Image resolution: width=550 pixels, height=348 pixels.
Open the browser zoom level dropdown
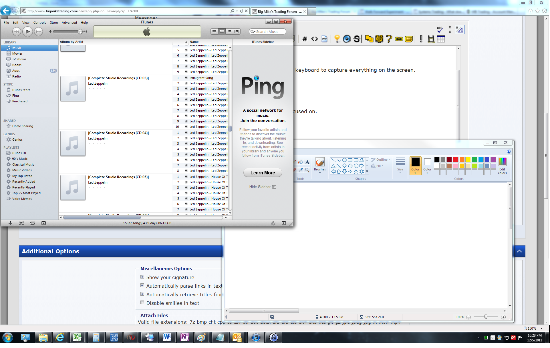(542, 329)
